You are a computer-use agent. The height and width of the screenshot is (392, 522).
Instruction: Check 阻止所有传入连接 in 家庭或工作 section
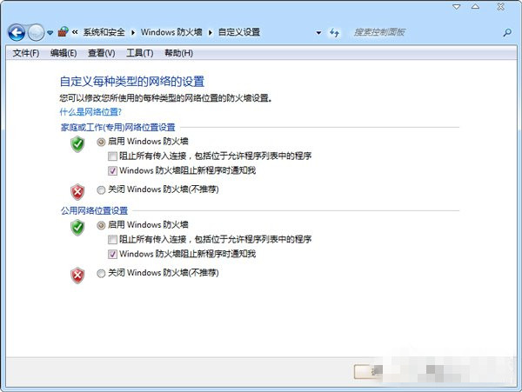[x=112, y=156]
